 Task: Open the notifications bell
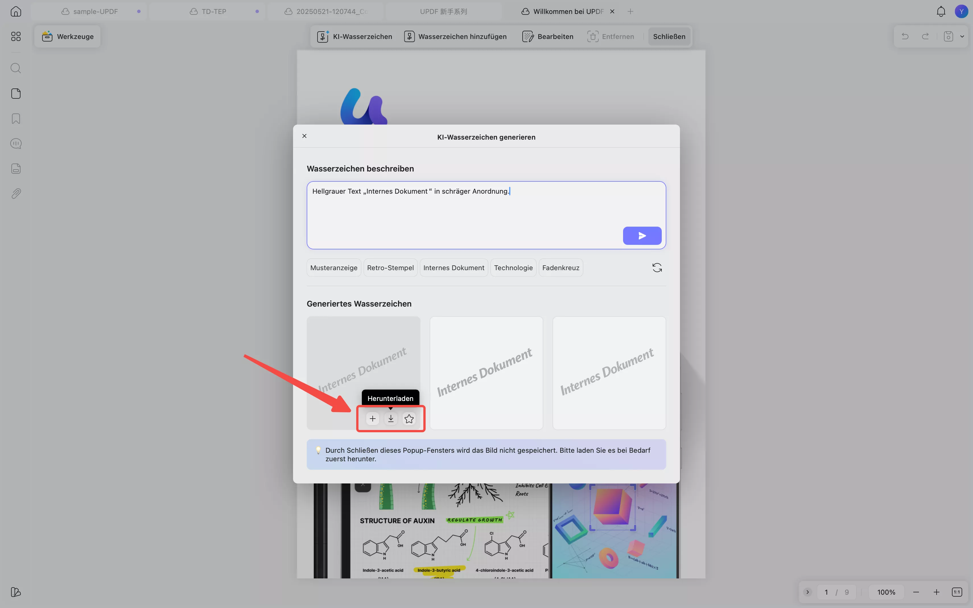point(941,11)
